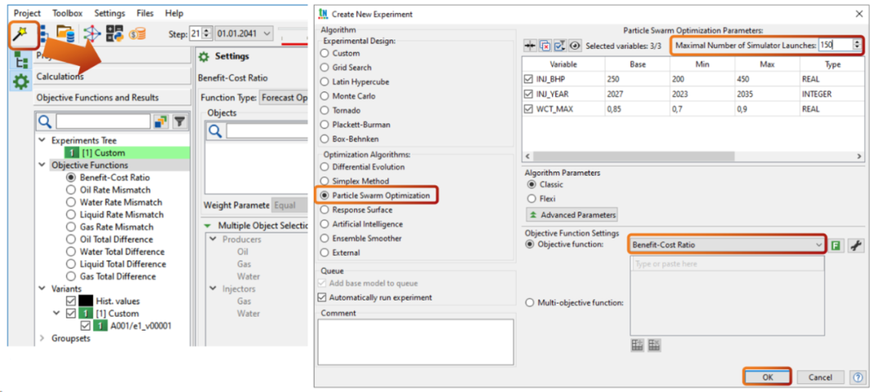Click the eye icon above variables table
The height and width of the screenshot is (392, 883).
click(x=575, y=46)
